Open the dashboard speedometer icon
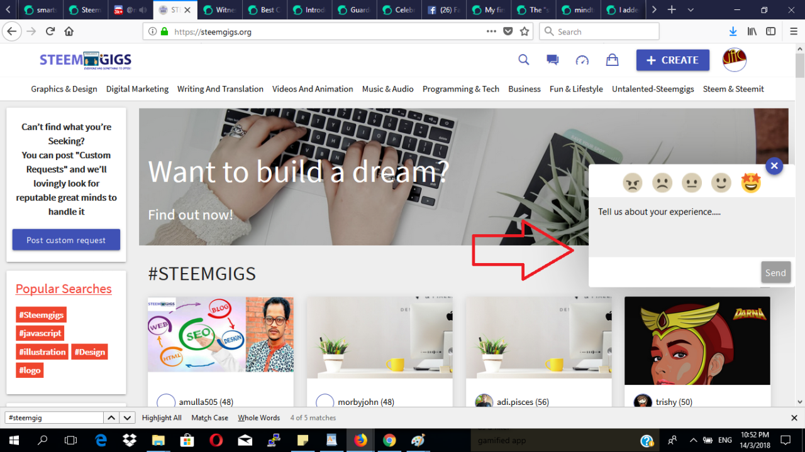This screenshot has width=805, height=452. click(x=582, y=60)
